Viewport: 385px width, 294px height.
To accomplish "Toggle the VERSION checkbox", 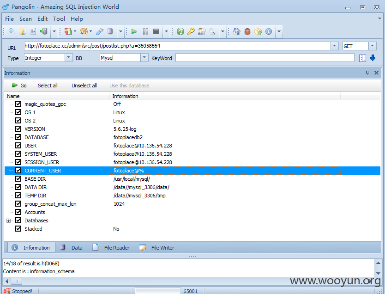I will [18, 129].
